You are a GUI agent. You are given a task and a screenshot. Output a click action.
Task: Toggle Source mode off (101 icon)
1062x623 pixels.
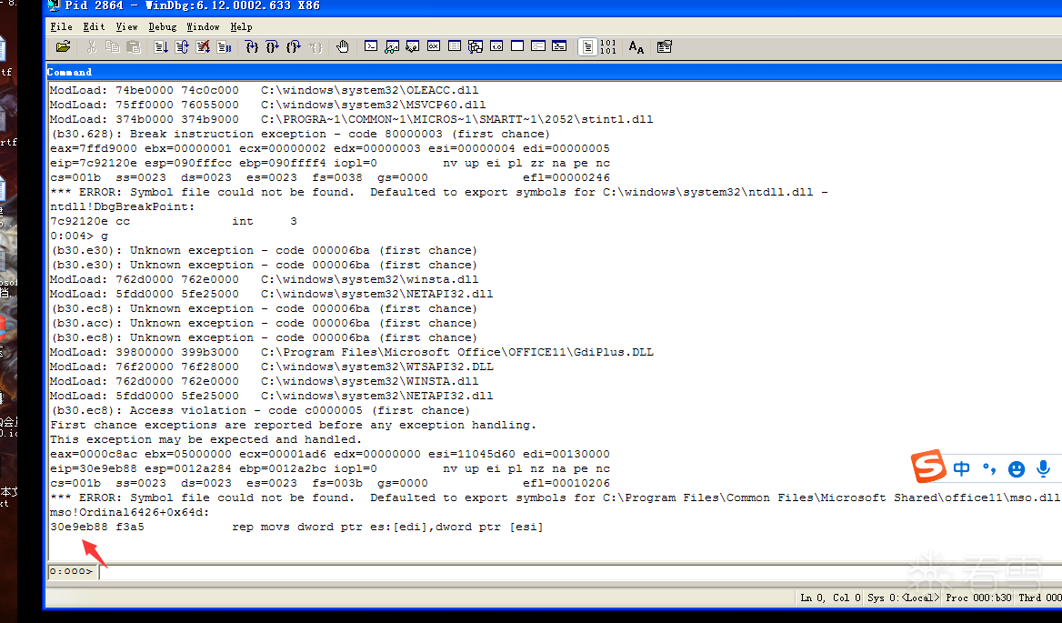point(608,46)
